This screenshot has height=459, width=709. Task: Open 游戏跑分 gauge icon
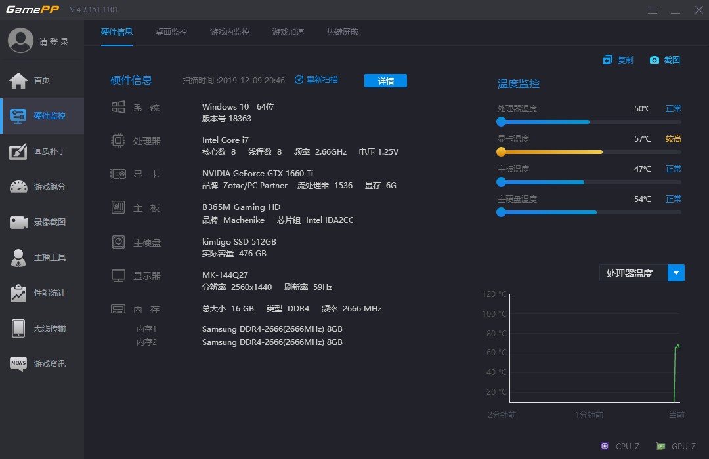pyautogui.click(x=18, y=187)
